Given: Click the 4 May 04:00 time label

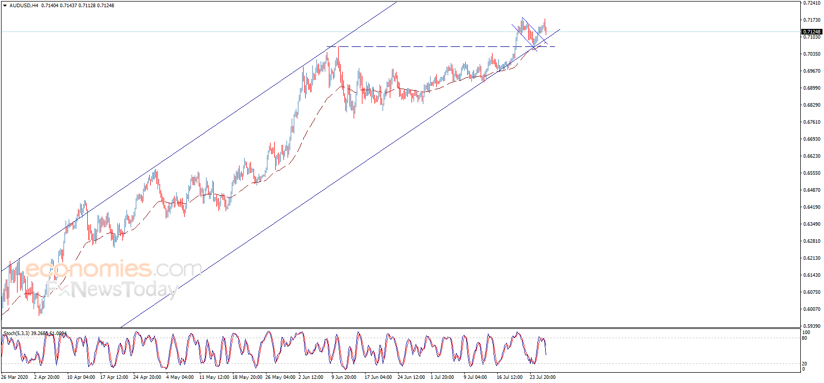Looking at the screenshot, I should click(180, 377).
